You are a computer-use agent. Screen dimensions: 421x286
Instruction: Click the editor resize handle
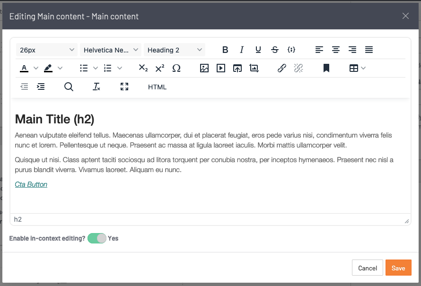tap(407, 221)
